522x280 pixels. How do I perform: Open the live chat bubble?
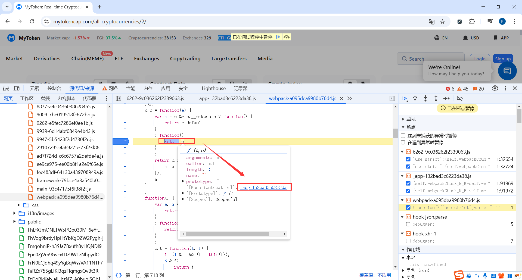tap(507, 71)
